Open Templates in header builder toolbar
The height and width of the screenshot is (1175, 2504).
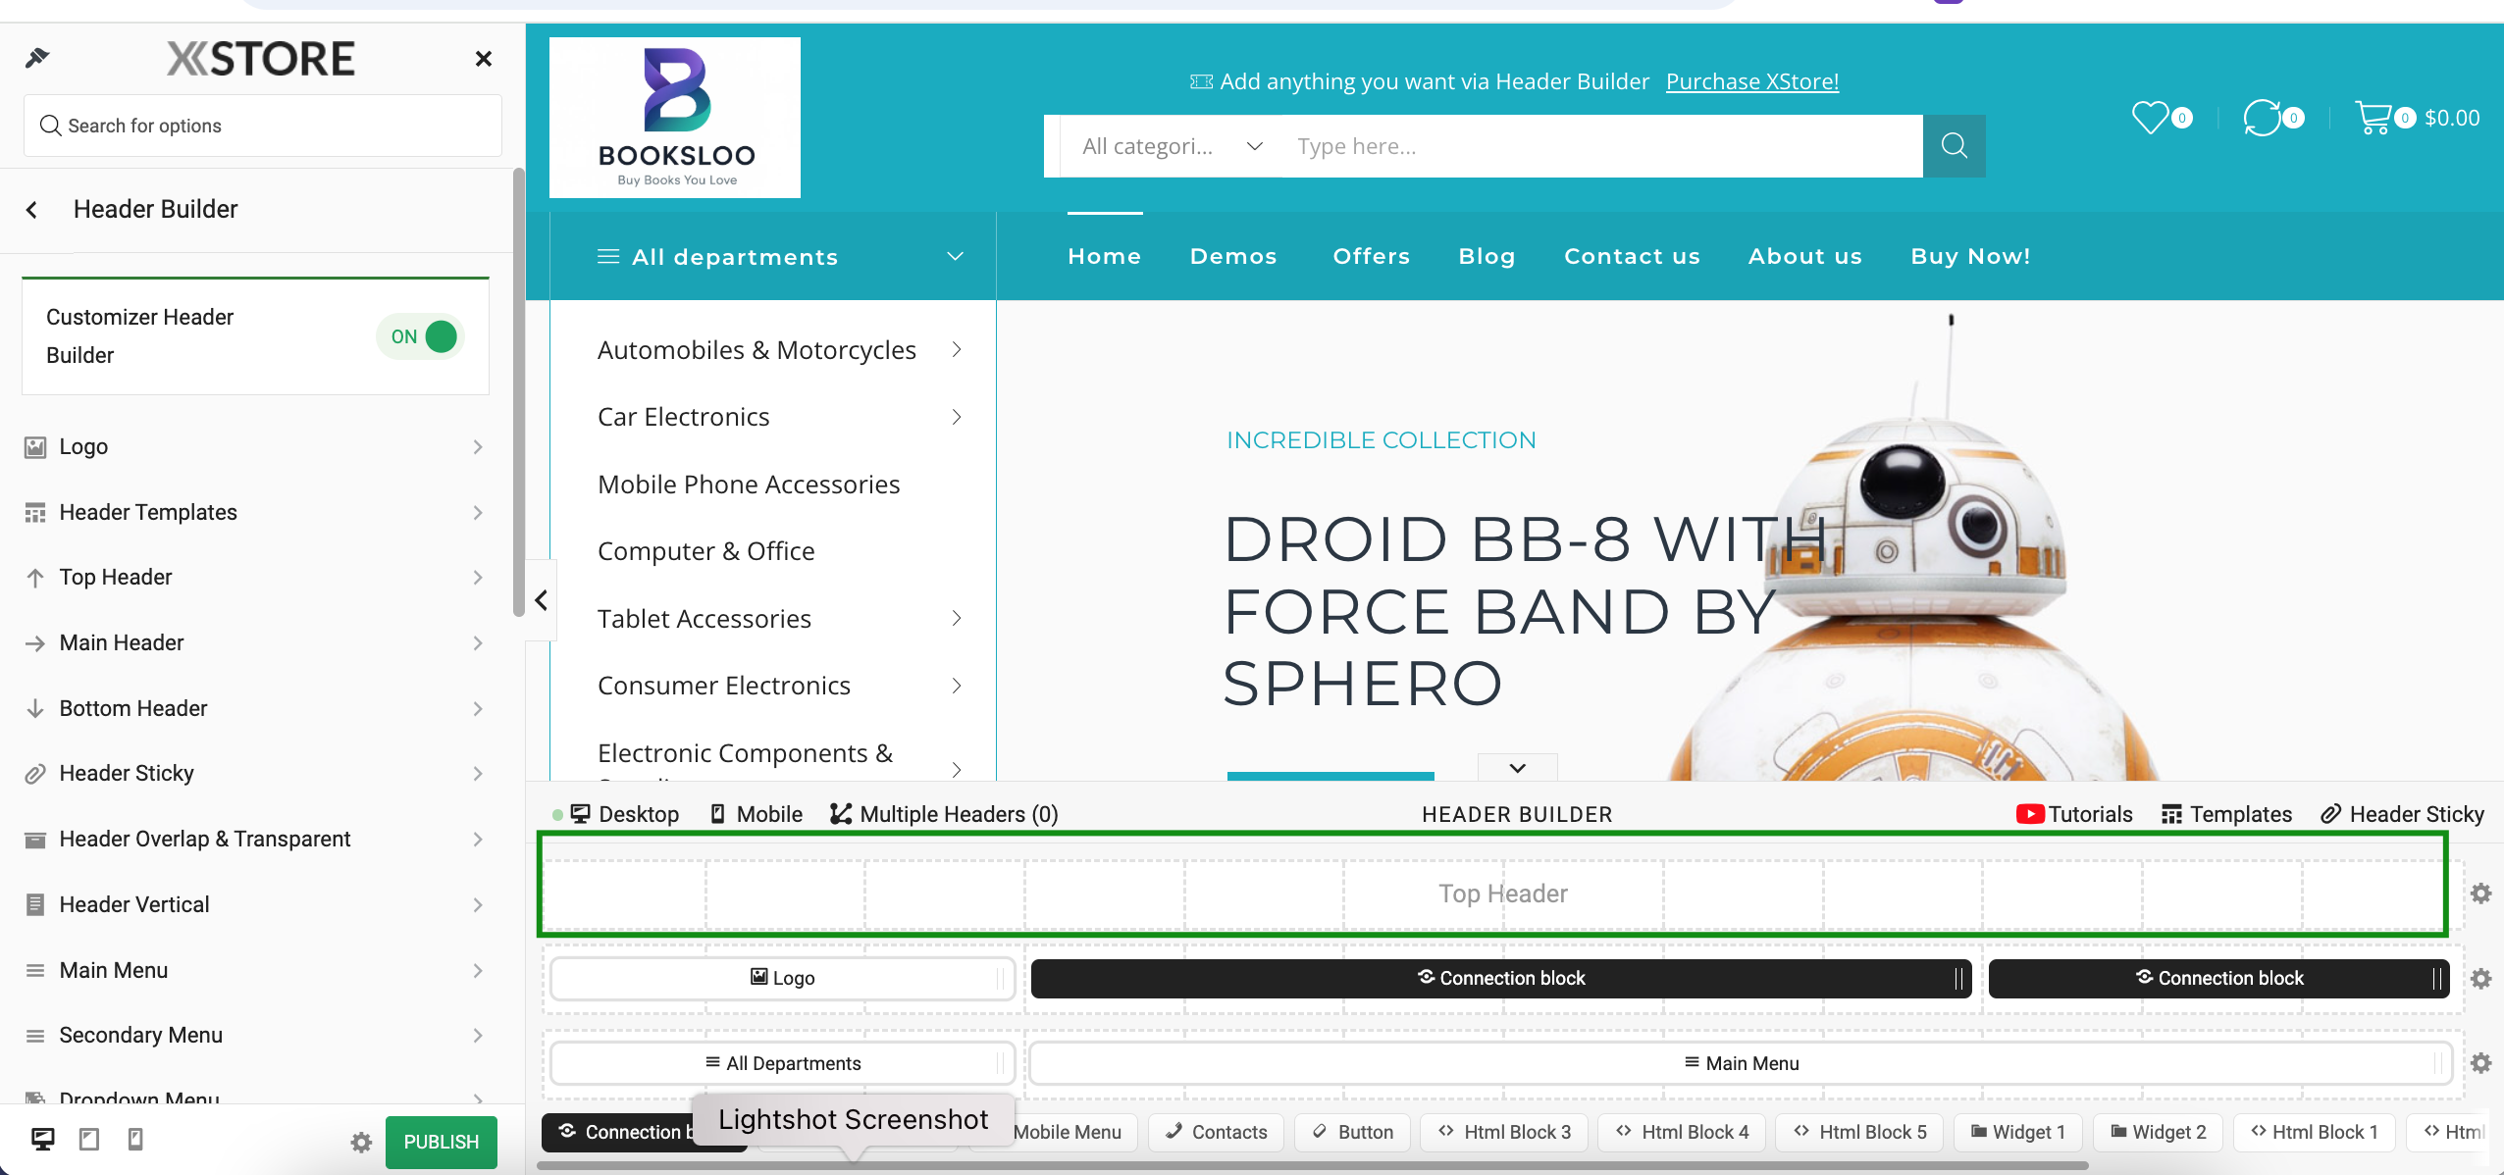point(2226,814)
